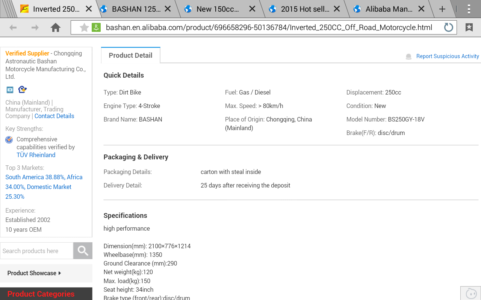Click the Verified Supplier label
481x300 pixels.
pyautogui.click(x=27, y=53)
